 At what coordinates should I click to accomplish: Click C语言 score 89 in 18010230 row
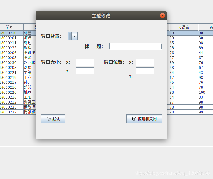coord(184,62)
